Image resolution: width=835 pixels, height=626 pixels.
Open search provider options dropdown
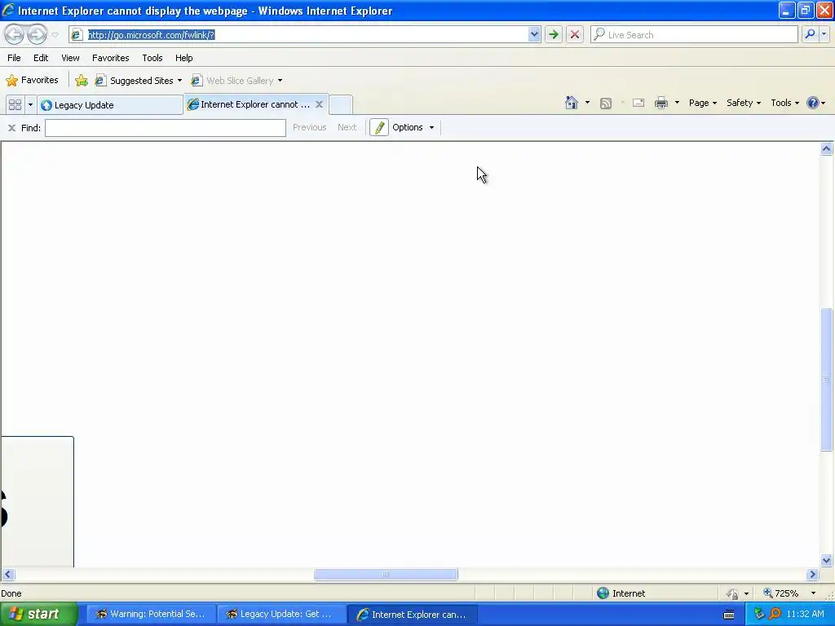tap(824, 34)
